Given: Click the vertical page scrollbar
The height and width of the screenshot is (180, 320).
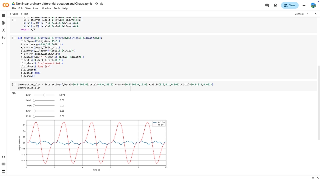Looking at the screenshot, I should (319, 103).
